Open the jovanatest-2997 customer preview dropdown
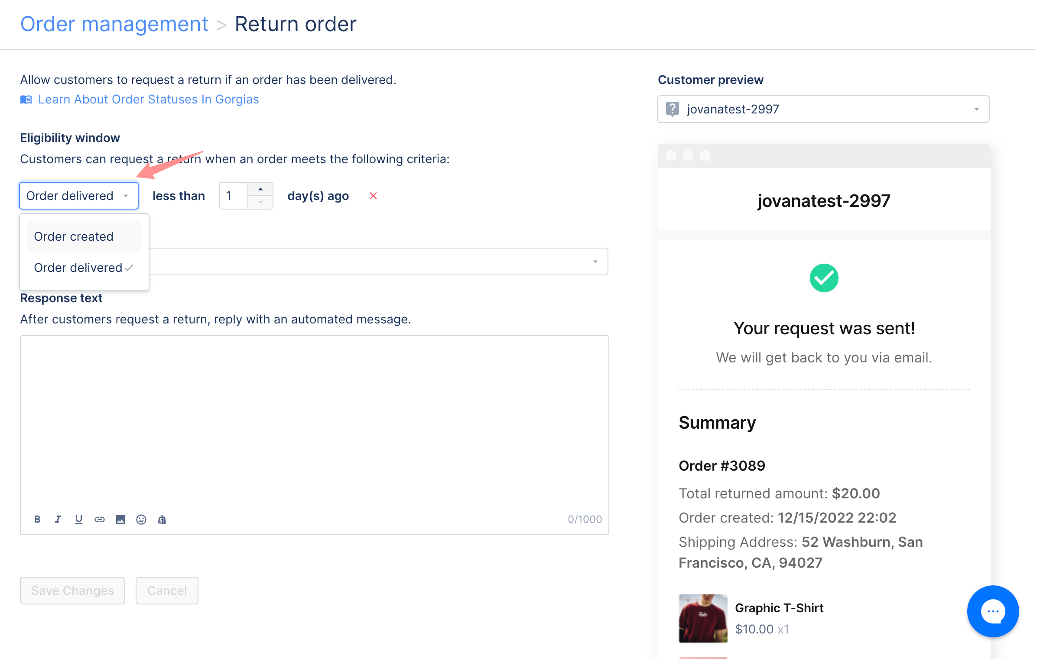The width and height of the screenshot is (1040, 659). coord(823,109)
